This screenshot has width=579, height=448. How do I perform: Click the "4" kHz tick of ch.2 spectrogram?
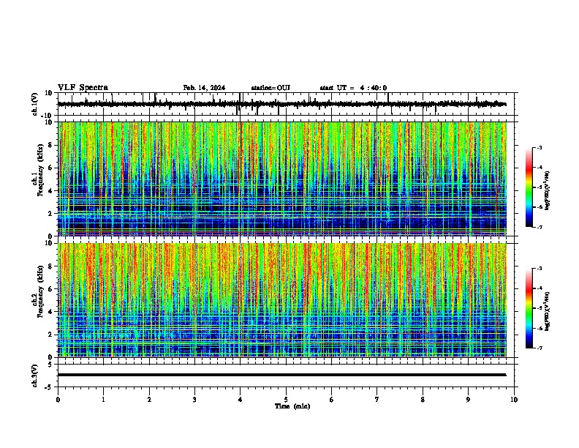tap(51, 312)
